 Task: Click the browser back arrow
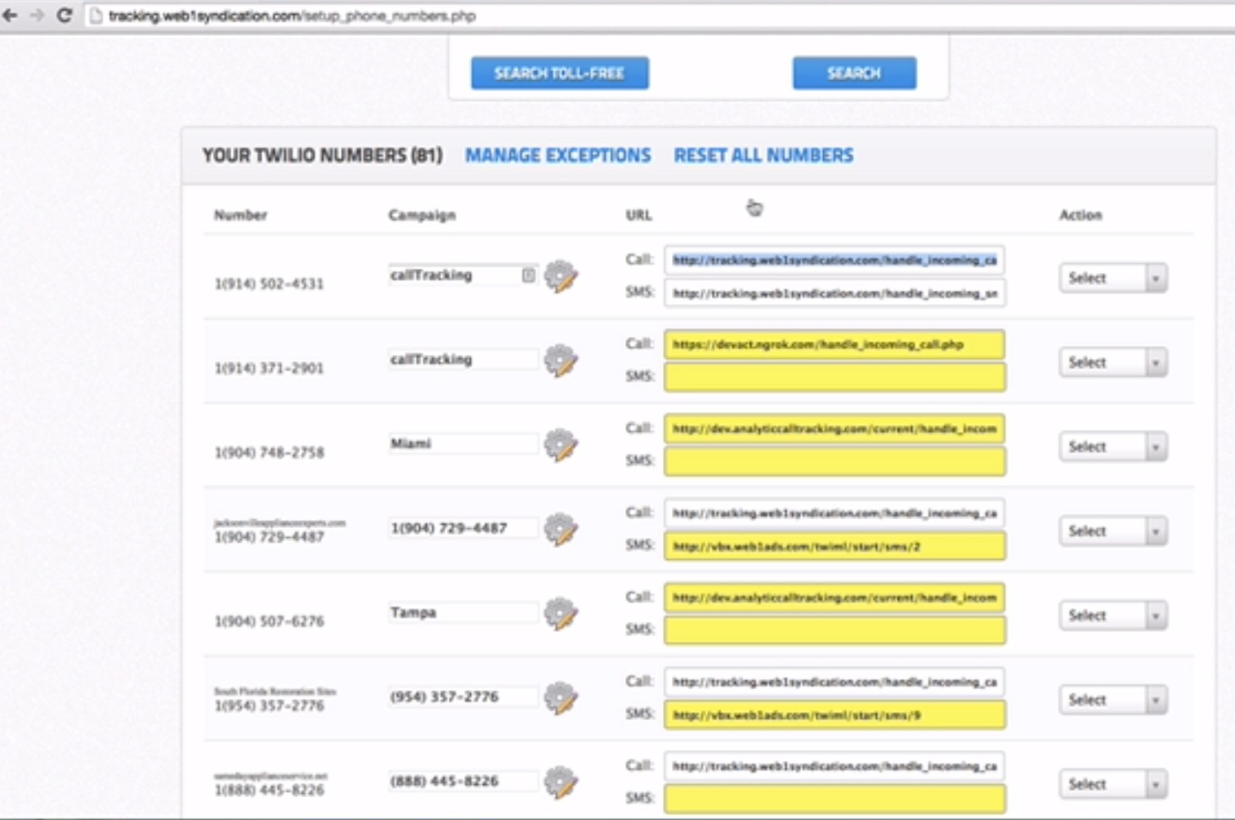click(10, 13)
